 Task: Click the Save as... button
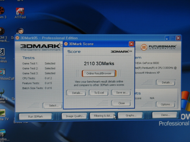click(121, 93)
